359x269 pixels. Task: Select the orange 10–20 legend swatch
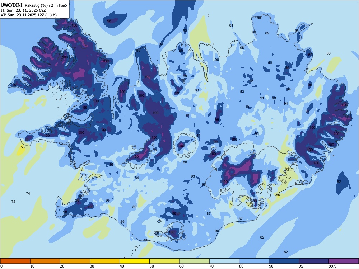(x=45, y=261)
